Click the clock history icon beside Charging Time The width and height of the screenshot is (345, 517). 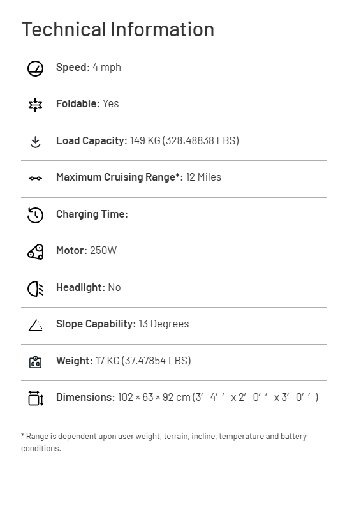click(35, 215)
